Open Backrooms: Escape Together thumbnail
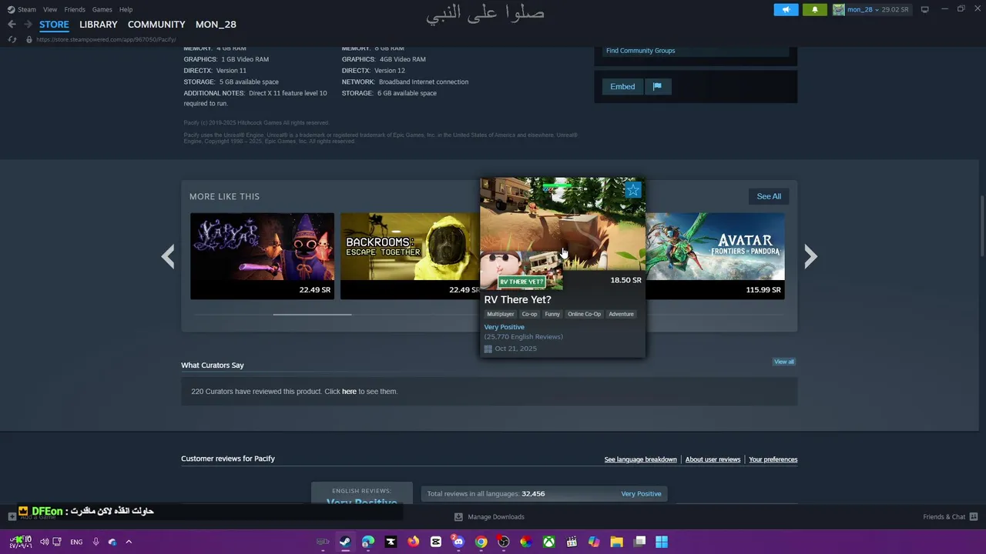Image resolution: width=986 pixels, height=554 pixels. pyautogui.click(x=410, y=256)
